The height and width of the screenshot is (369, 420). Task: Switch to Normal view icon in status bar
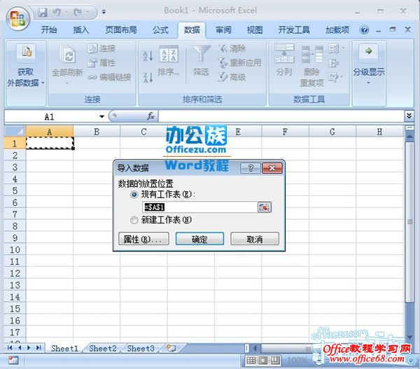pos(251,361)
